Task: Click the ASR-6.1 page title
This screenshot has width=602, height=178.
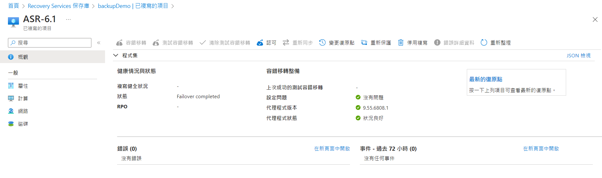Action: (x=40, y=19)
